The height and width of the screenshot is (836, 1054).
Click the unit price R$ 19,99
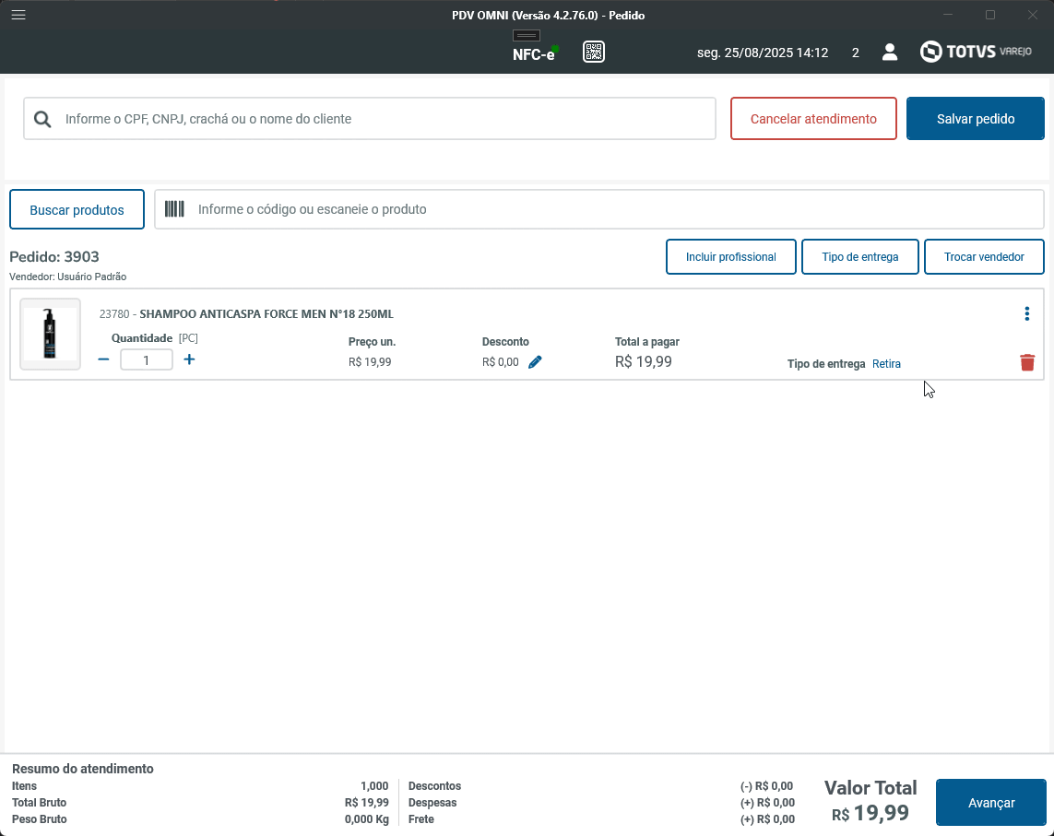coord(370,362)
